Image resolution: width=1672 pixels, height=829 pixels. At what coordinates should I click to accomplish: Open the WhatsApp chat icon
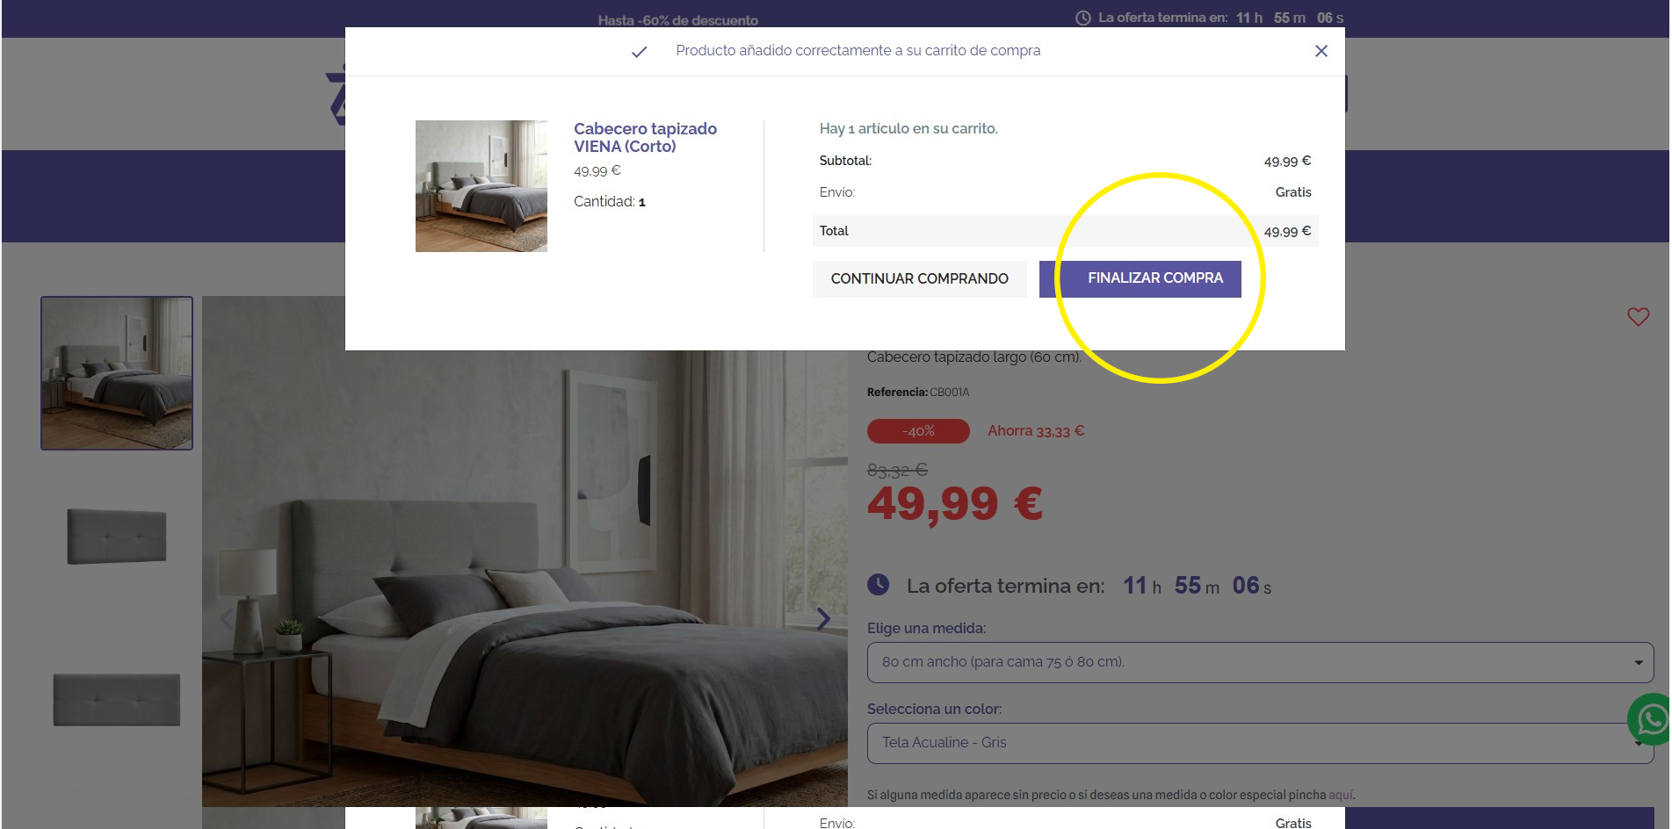[1651, 720]
